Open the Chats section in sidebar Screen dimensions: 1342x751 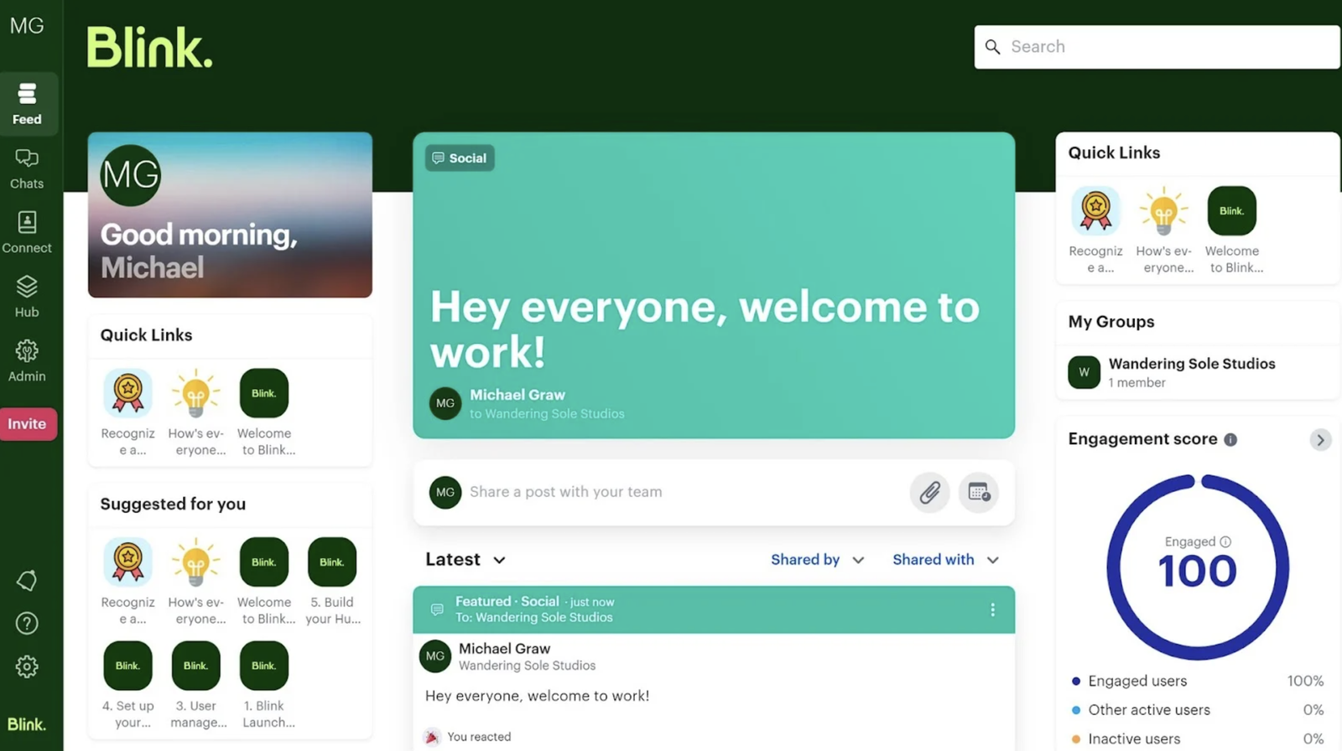[27, 168]
